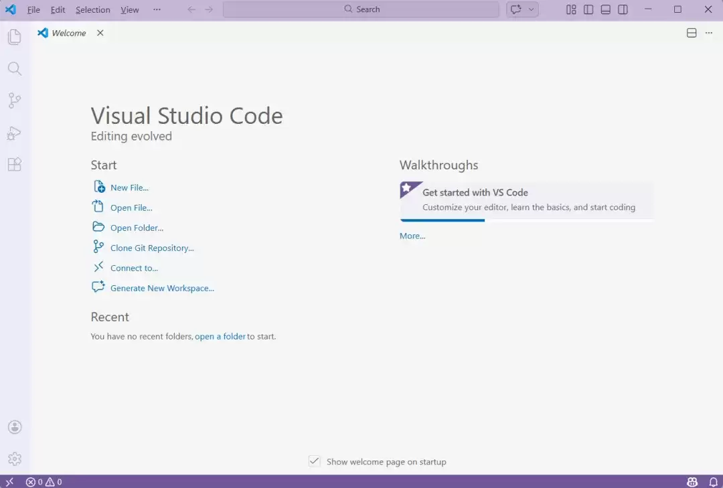
Task: Open notifications bell in status bar
Action: [x=714, y=482]
